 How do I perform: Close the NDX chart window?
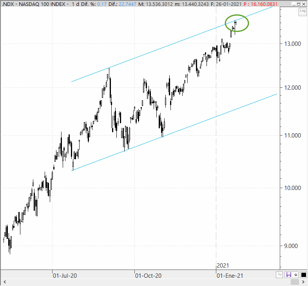coord(304,4)
